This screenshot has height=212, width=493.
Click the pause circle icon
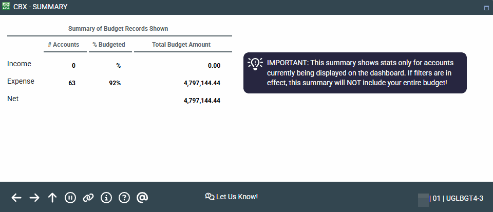(x=70, y=198)
